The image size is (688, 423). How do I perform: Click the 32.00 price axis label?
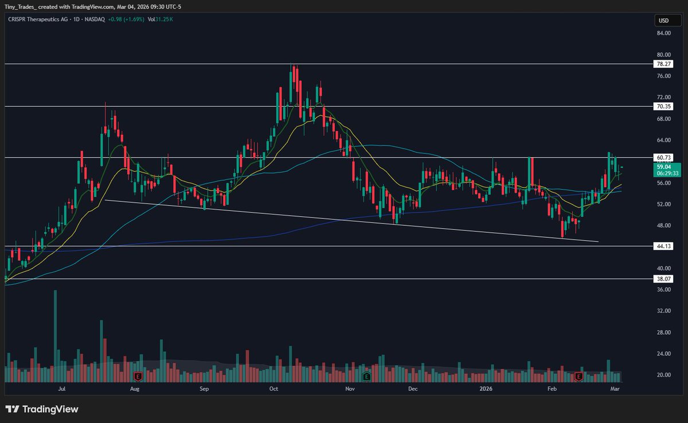pyautogui.click(x=664, y=311)
